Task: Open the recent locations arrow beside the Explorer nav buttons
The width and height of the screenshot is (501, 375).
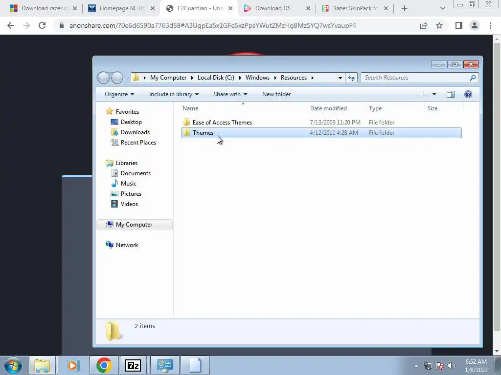Action: click(x=127, y=78)
